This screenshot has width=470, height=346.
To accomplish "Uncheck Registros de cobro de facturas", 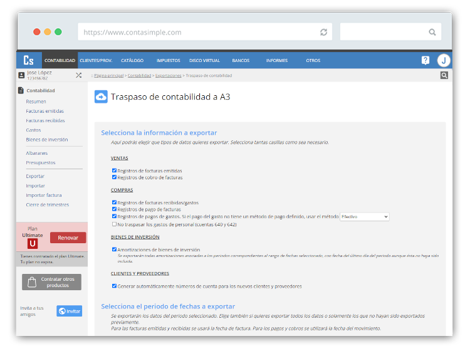I will (x=114, y=177).
